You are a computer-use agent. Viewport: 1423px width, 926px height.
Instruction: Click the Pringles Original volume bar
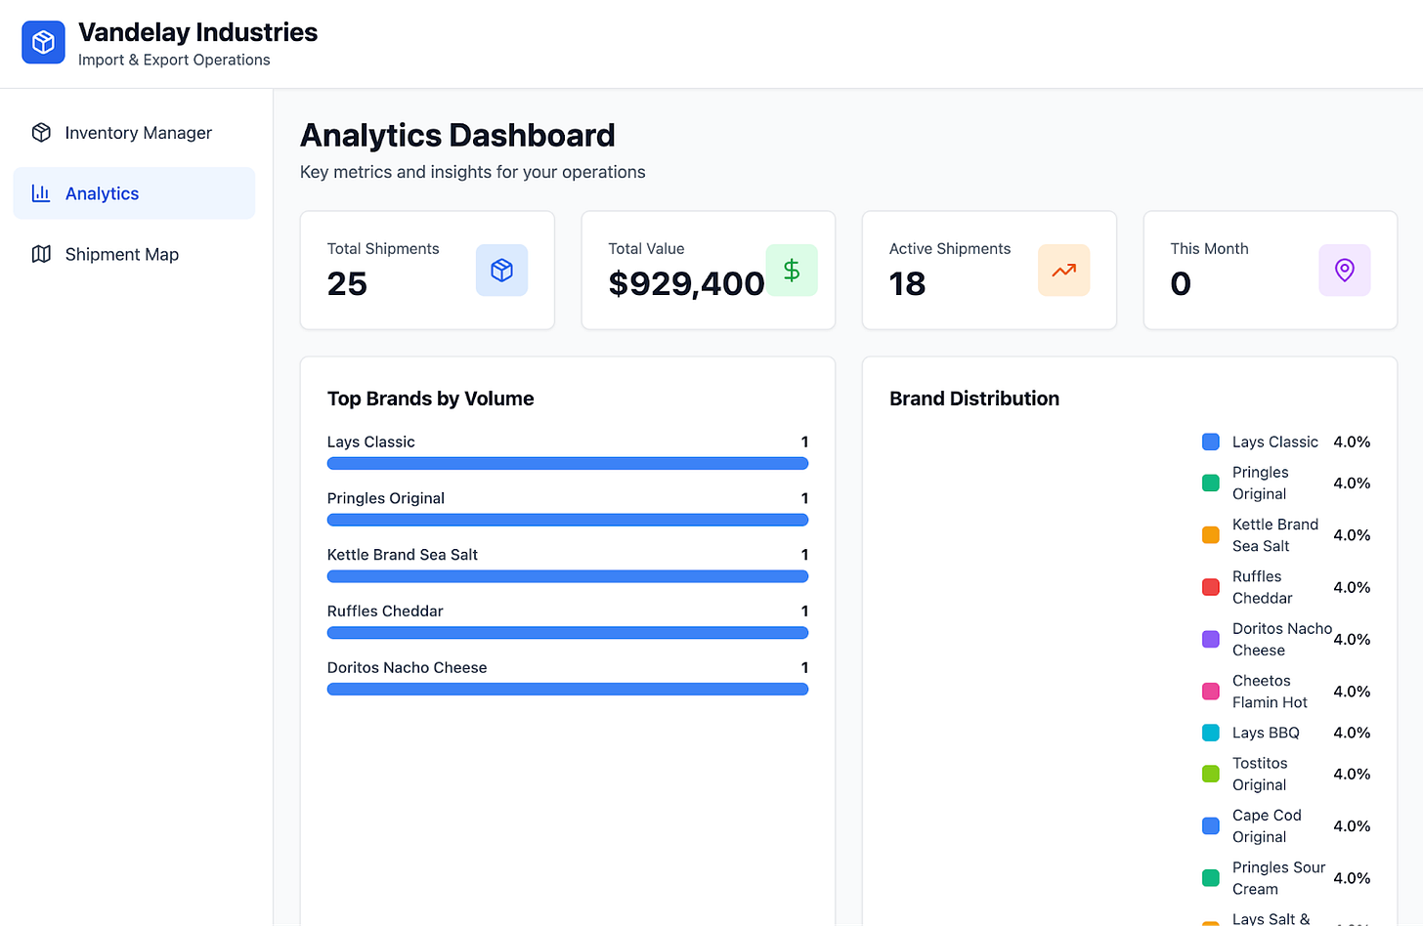[x=568, y=520]
